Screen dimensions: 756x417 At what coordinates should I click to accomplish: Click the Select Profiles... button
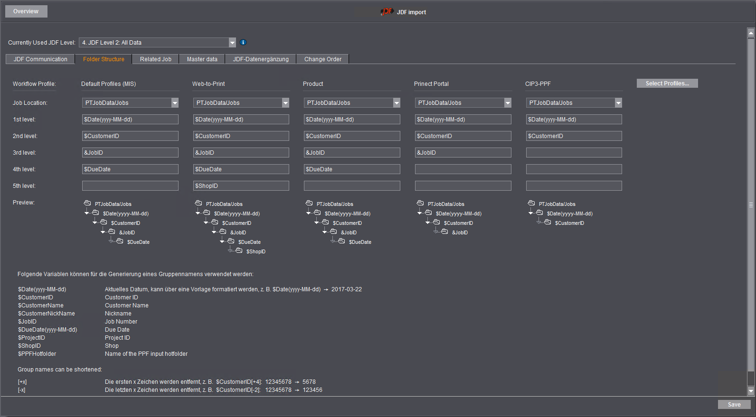click(x=667, y=83)
